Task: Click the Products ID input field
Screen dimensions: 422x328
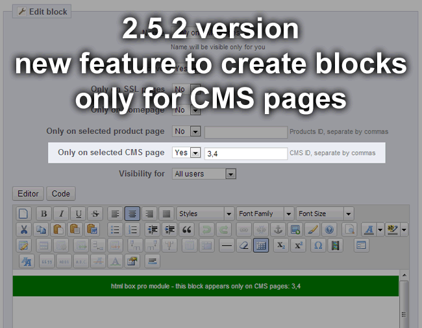Action: [x=245, y=132]
